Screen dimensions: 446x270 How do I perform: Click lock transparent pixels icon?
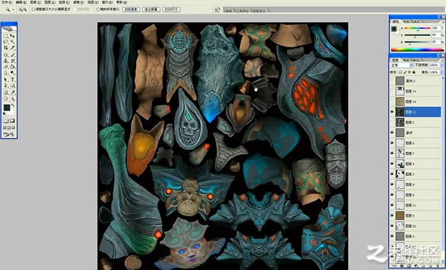(400, 73)
